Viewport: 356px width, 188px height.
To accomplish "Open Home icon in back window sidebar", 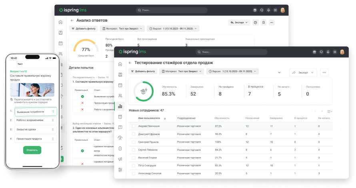I will 60,22.
